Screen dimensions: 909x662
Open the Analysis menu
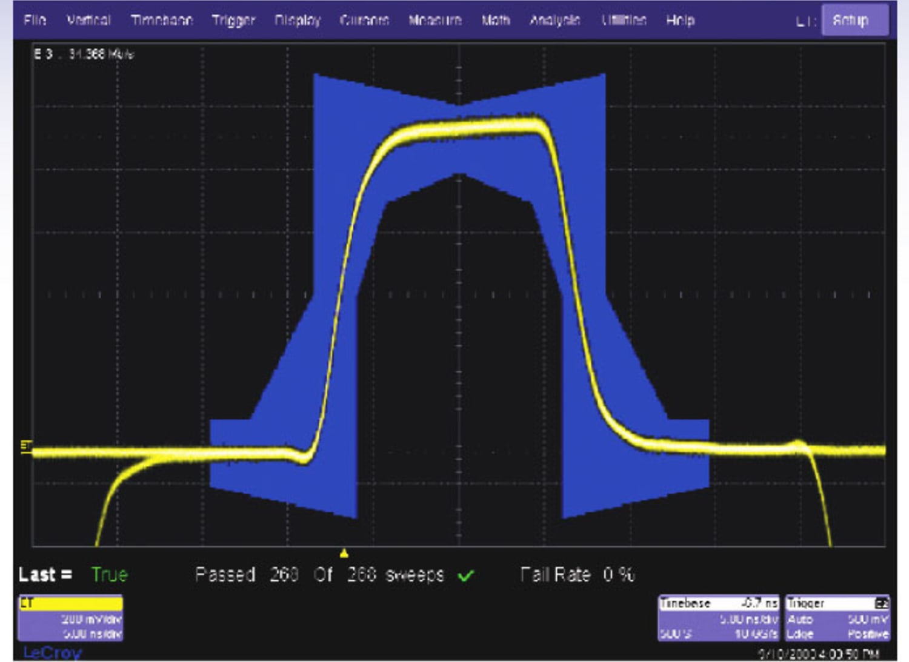click(x=554, y=20)
